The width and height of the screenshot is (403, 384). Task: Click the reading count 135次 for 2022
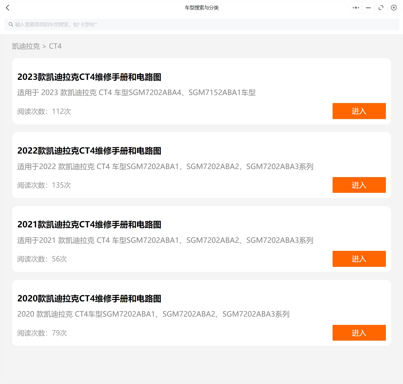(x=61, y=185)
